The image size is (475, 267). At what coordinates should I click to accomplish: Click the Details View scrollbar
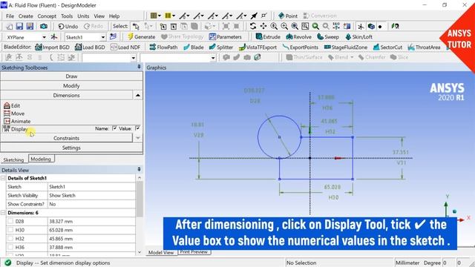pos(140,199)
